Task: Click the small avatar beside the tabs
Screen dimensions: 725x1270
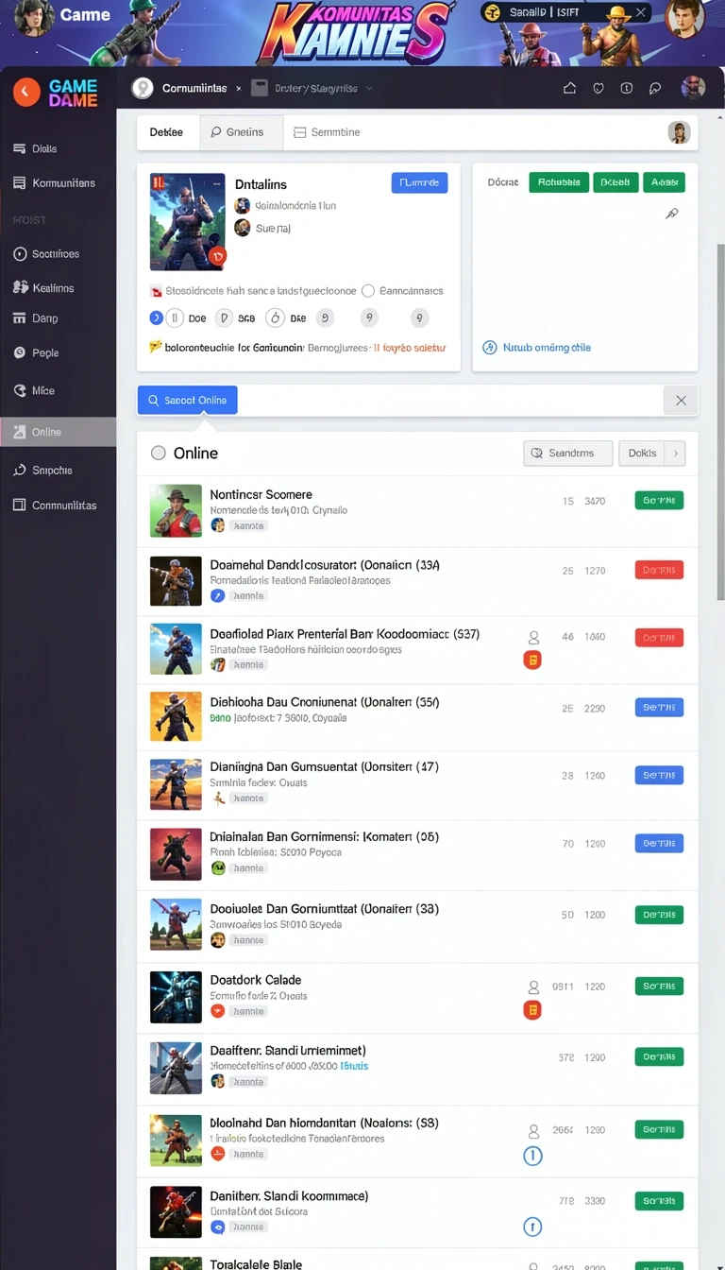Action: [678, 132]
